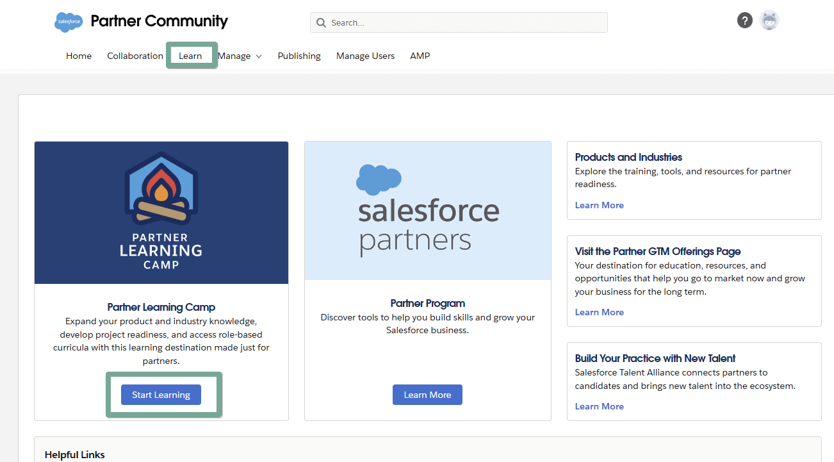
Task: Navigate to Manage Users
Action: [x=365, y=56]
